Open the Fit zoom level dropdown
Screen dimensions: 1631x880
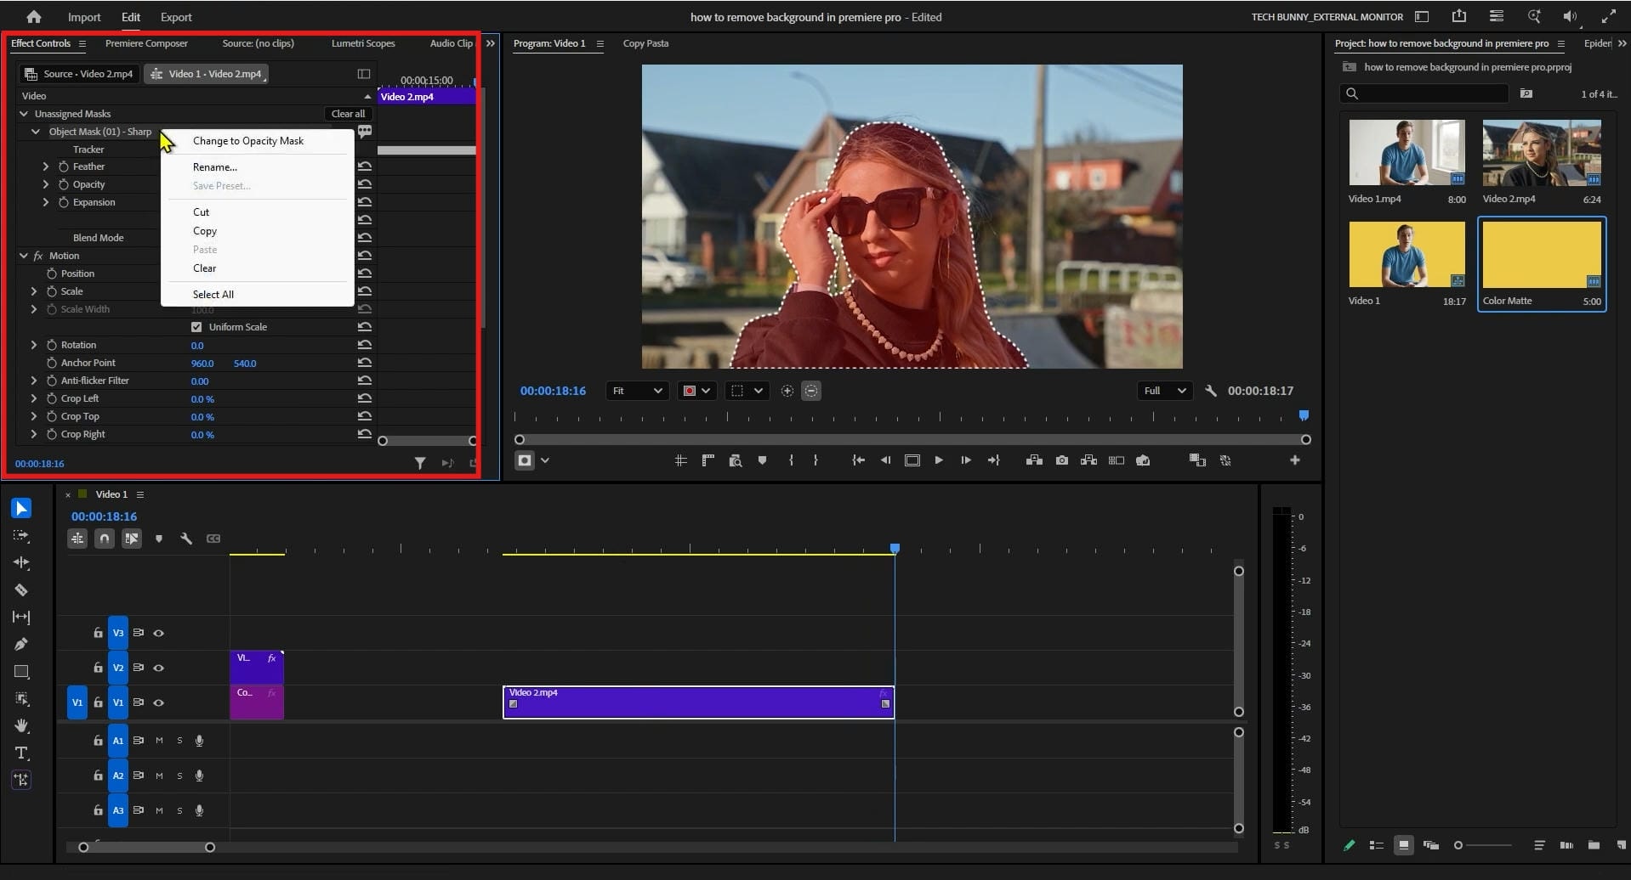(637, 391)
